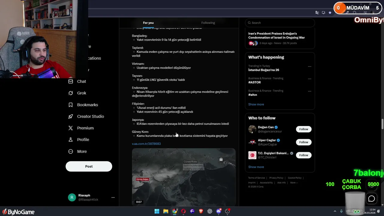
Task: Open Ads info footer link
Action: click(x=281, y=183)
